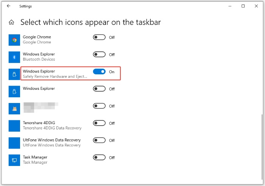Click the UltFone Windows Data Recovery icon tile
Image resolution: width=265 pixels, height=186 pixels.
tap(14, 143)
